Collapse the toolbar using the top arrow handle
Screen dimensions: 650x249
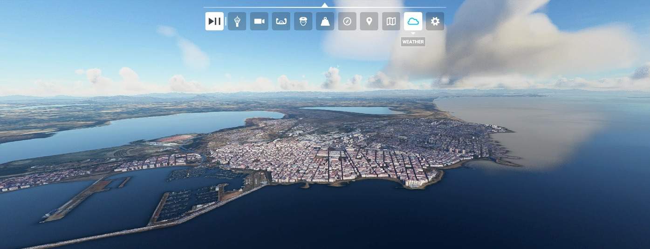324,5
